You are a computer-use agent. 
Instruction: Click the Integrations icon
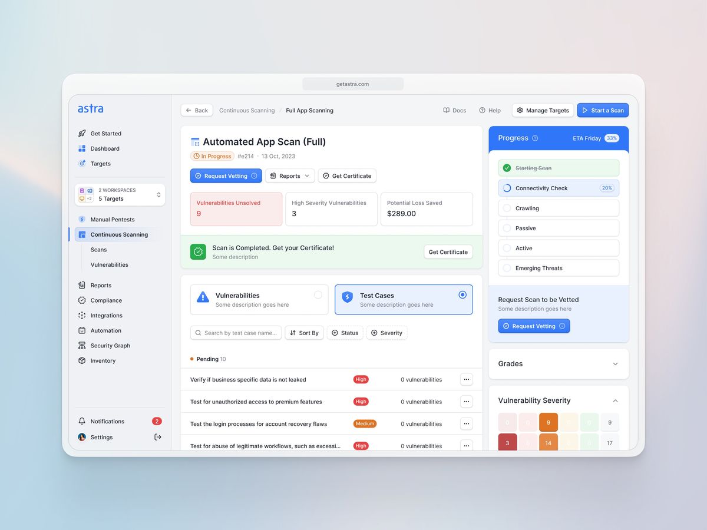(x=82, y=316)
